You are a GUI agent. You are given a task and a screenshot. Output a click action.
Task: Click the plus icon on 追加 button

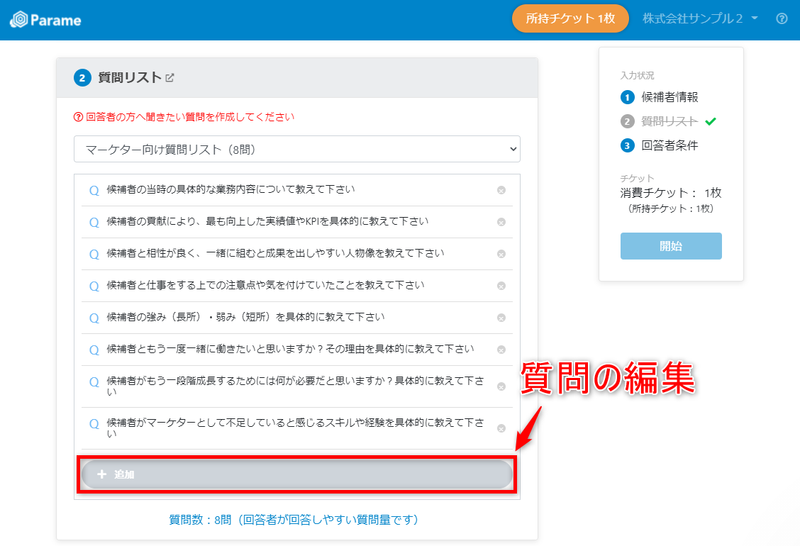[x=101, y=474]
